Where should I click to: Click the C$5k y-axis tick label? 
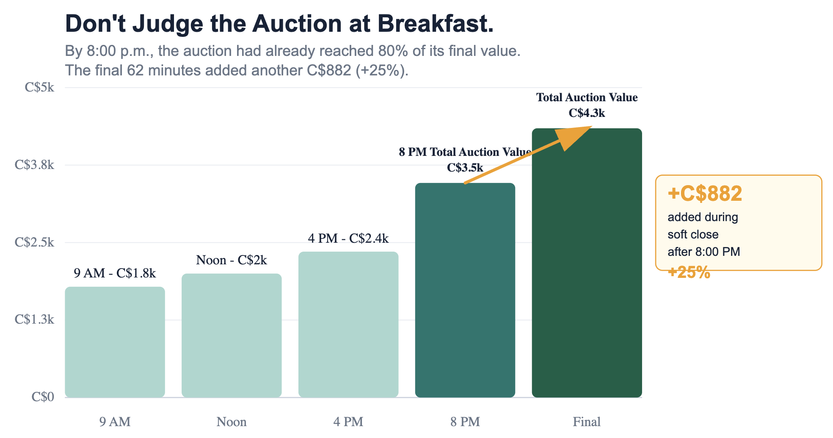tap(39, 88)
